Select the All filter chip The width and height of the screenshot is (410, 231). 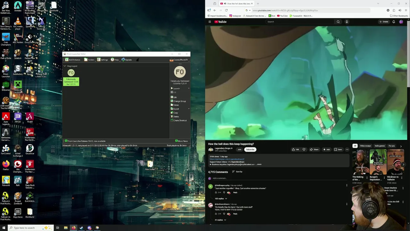(x=355, y=146)
